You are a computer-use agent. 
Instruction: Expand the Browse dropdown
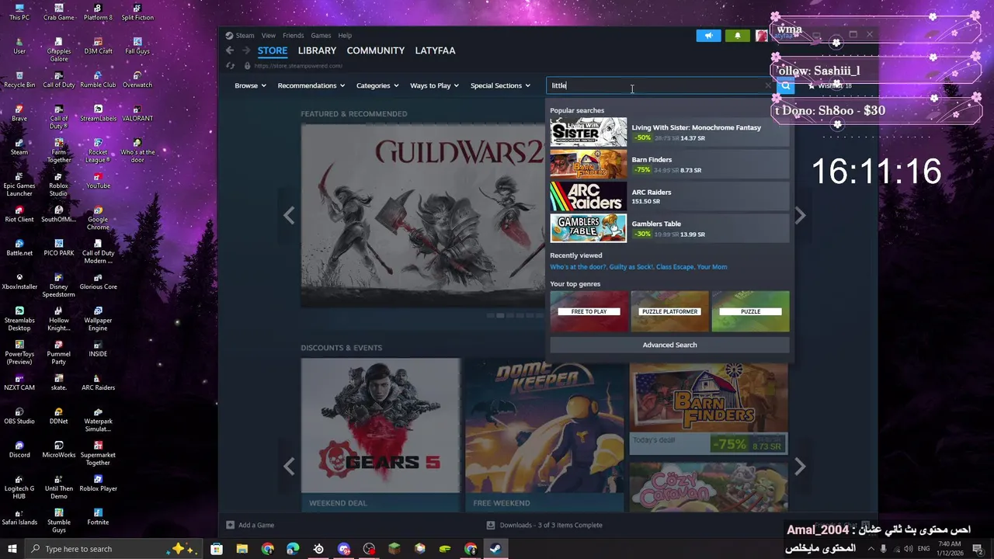click(250, 85)
